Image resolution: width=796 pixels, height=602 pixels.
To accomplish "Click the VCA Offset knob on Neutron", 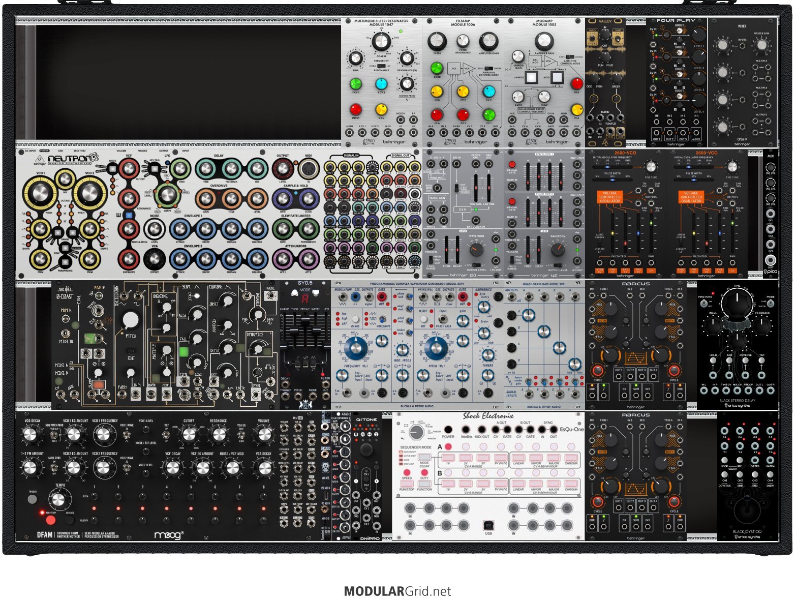I will point(155,259).
